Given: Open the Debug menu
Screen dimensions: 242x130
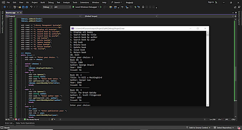Looking at the screenshot, I should [x=51, y=2].
